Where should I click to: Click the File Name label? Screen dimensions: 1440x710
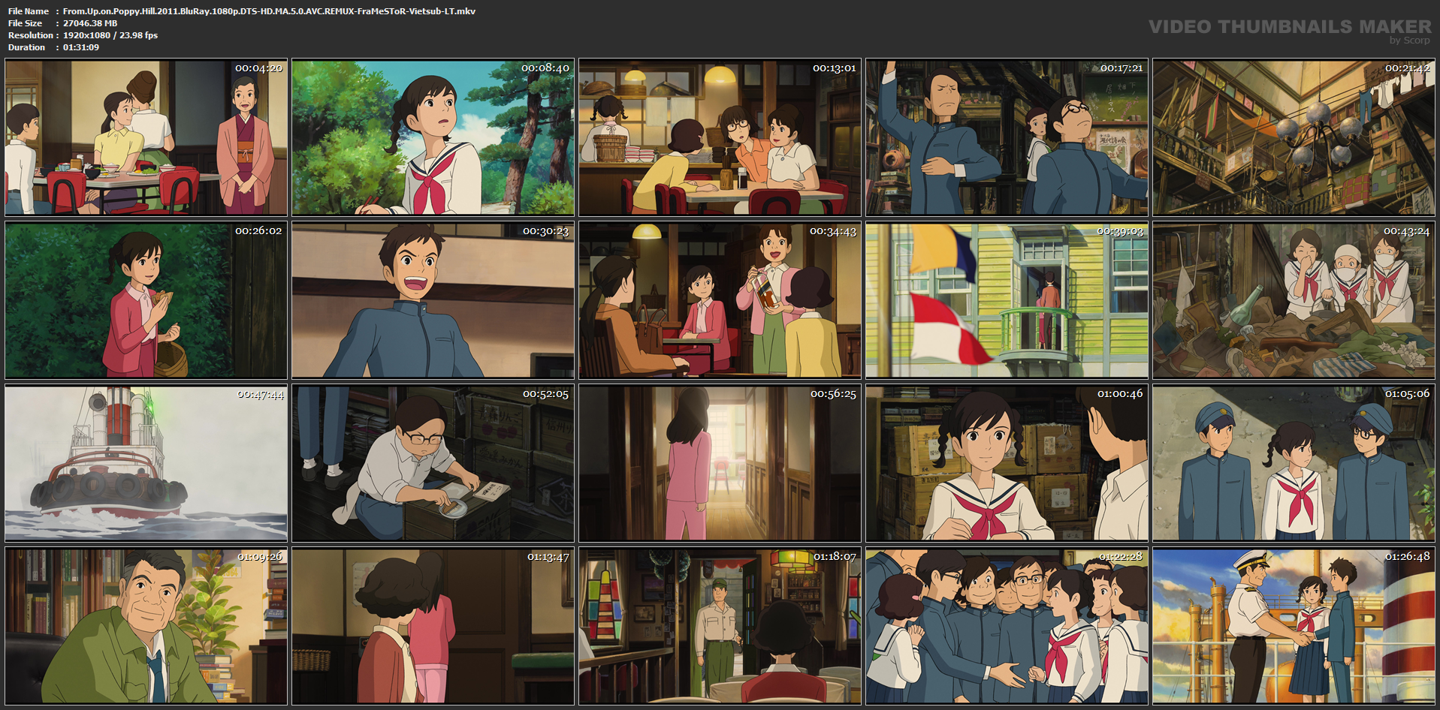pos(29,11)
